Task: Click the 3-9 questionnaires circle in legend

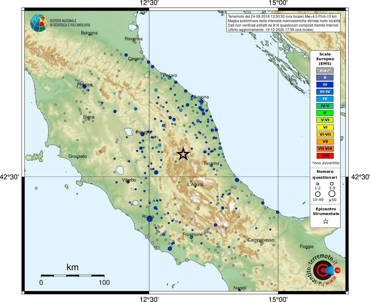Action: [332, 183]
